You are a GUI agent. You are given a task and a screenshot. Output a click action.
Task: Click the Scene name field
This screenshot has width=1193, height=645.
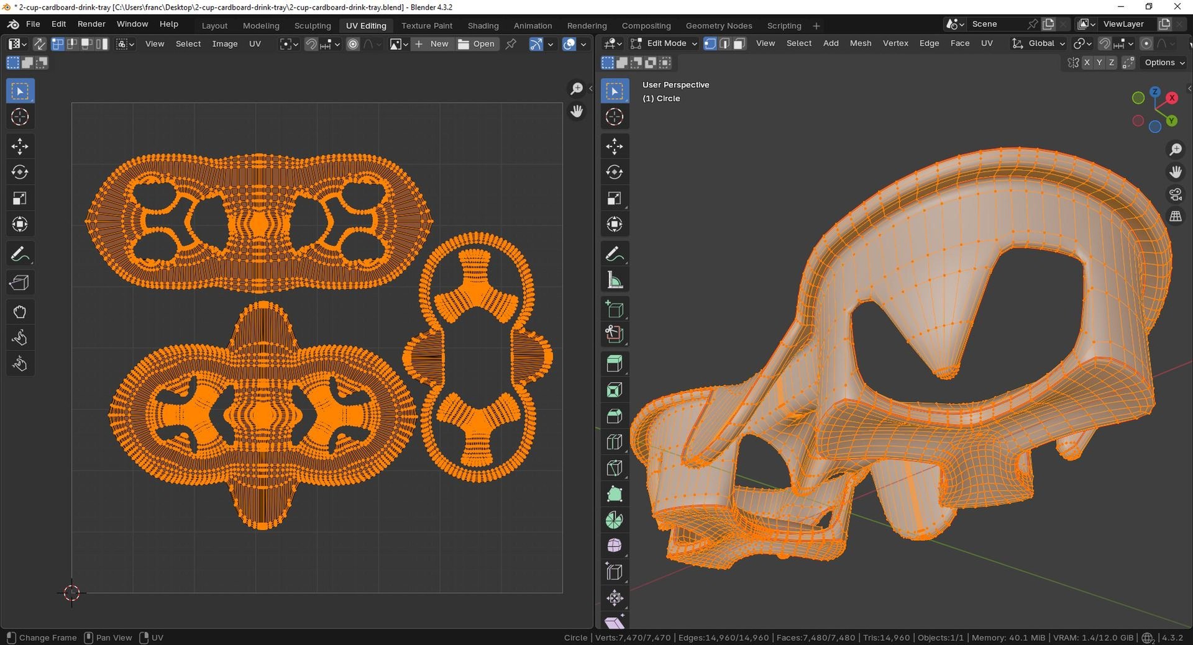997,24
